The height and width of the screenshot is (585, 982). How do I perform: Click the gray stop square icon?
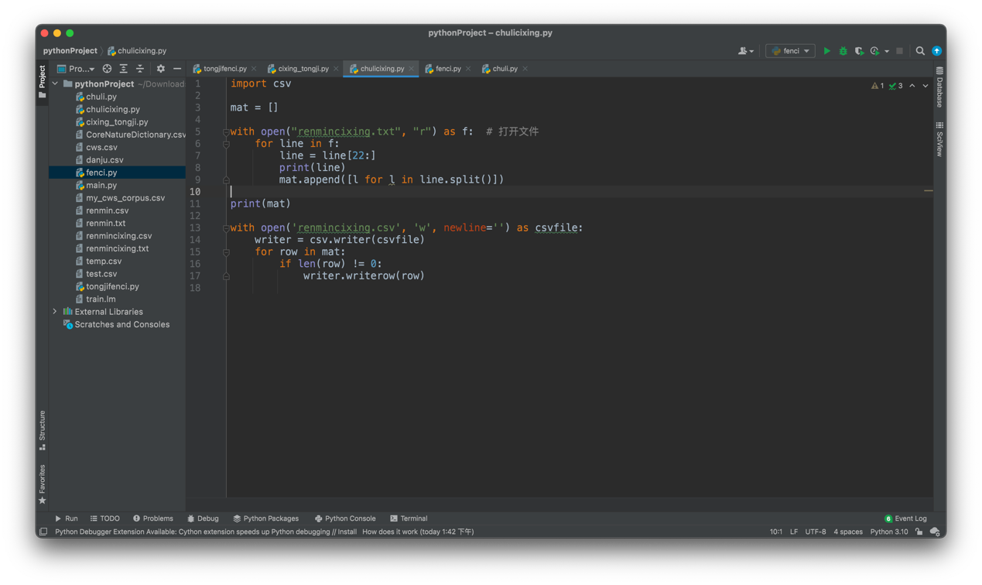point(899,51)
